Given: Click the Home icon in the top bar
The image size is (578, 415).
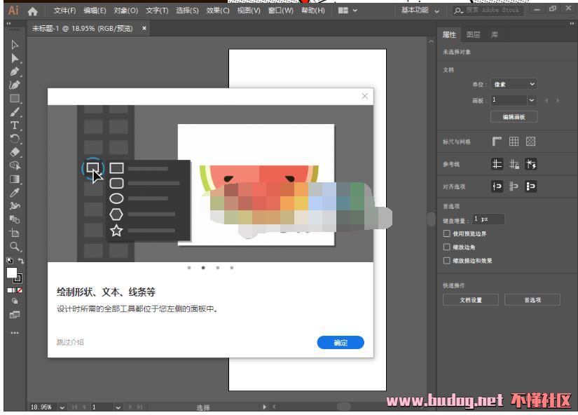Looking at the screenshot, I should click(x=33, y=11).
